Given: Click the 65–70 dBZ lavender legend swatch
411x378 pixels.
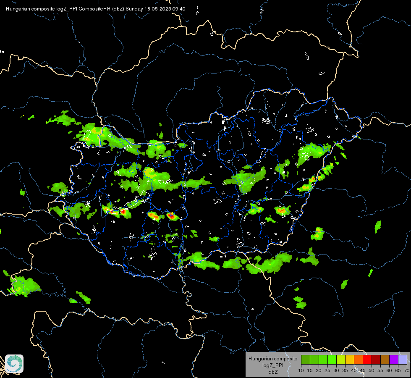Looking at the screenshot, I should (x=403, y=360).
